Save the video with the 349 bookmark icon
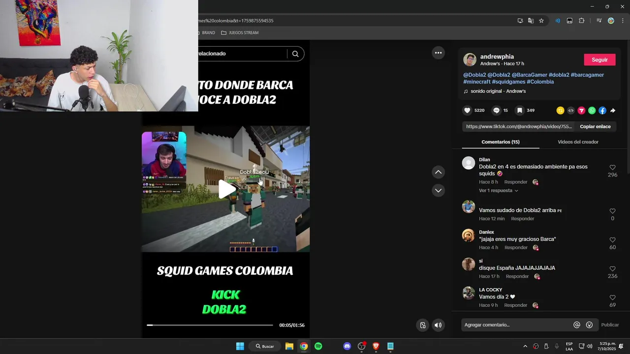This screenshot has width=630, height=354. coord(519,111)
